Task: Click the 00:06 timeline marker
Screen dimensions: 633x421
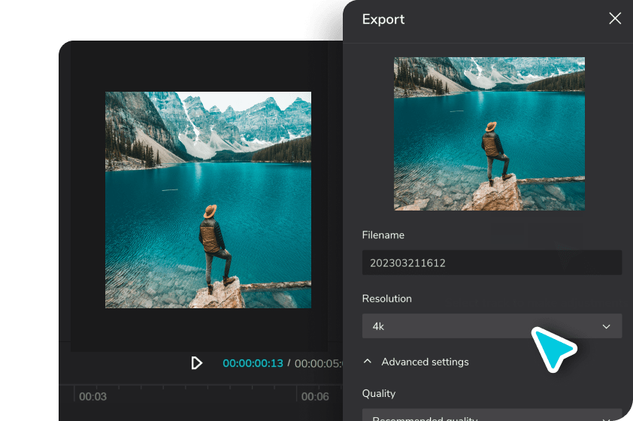Action: 315,396
